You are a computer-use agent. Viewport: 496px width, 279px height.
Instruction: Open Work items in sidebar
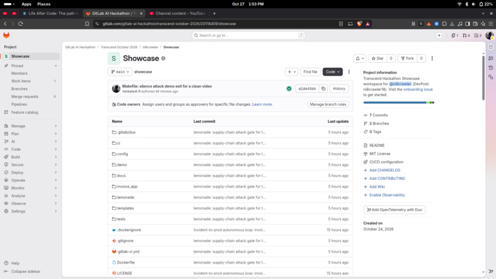(x=21, y=81)
